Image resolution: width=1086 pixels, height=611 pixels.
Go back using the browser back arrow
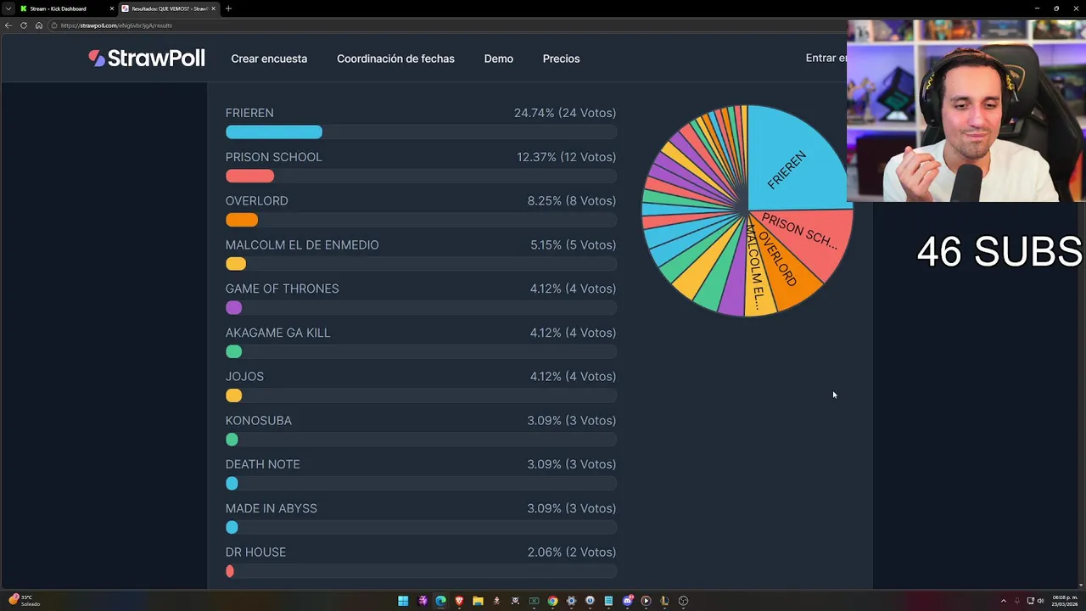coord(8,25)
